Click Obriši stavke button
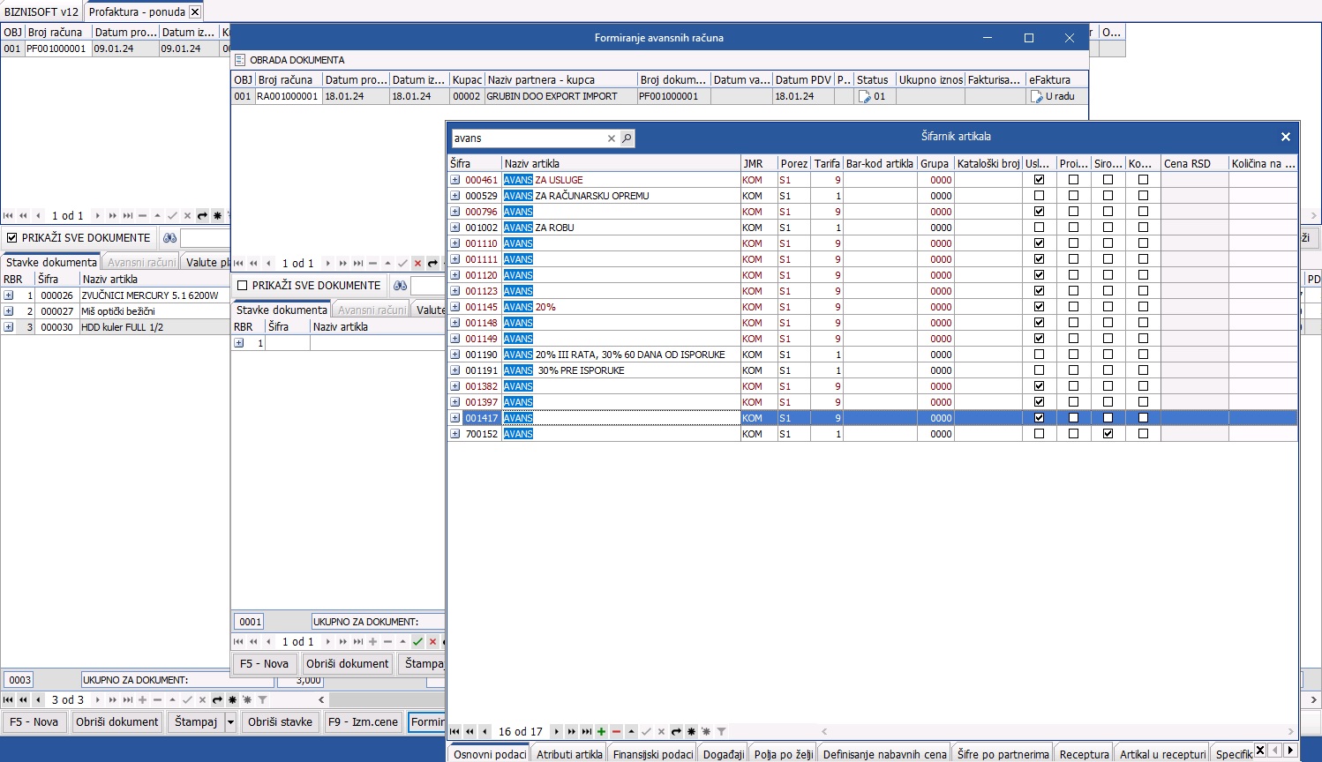1322x762 pixels. 280,722
